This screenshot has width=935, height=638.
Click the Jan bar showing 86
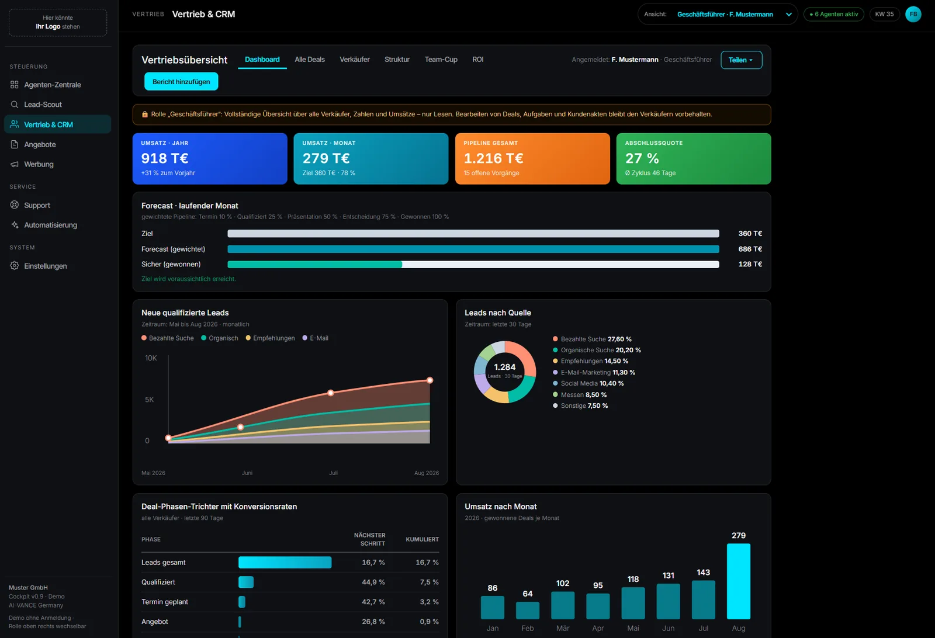coord(493,608)
